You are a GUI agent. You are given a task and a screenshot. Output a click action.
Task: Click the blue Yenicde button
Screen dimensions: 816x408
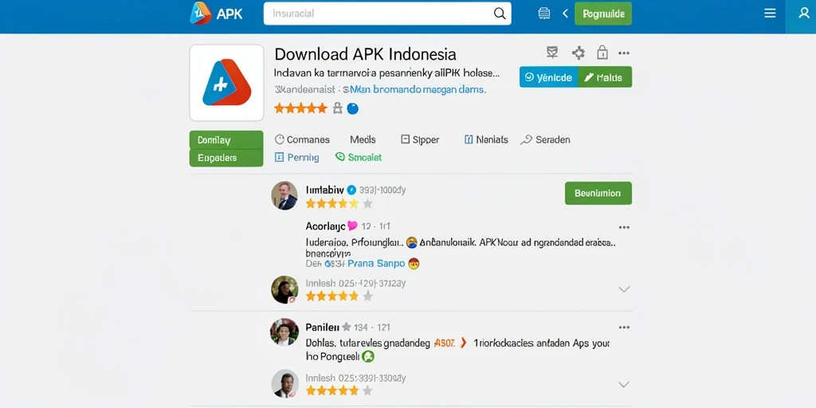click(x=548, y=77)
